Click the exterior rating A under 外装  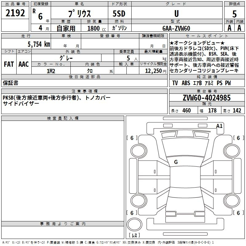click(229, 28)
